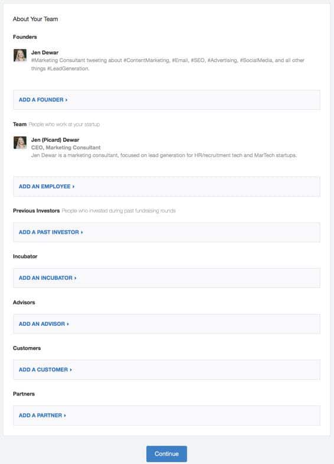The height and width of the screenshot is (464, 334).
Task: Expand the Add an Employee section
Action: coord(166,187)
